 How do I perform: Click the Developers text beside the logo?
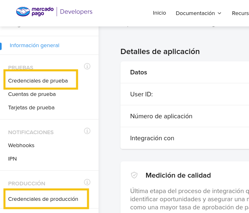[x=76, y=12]
